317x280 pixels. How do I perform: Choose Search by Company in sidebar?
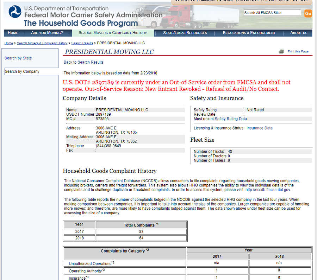[22, 71]
